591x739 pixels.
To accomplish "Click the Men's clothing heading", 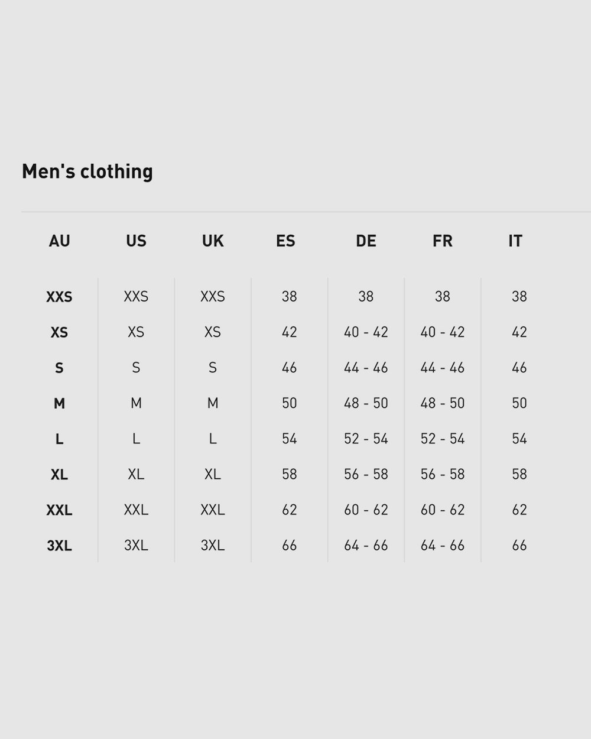I will (87, 171).
